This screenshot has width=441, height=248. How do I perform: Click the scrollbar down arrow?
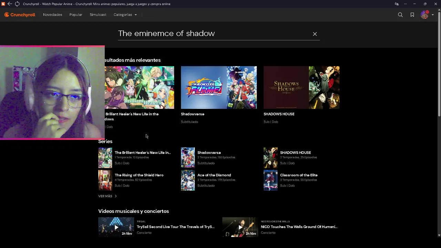pos(439,235)
